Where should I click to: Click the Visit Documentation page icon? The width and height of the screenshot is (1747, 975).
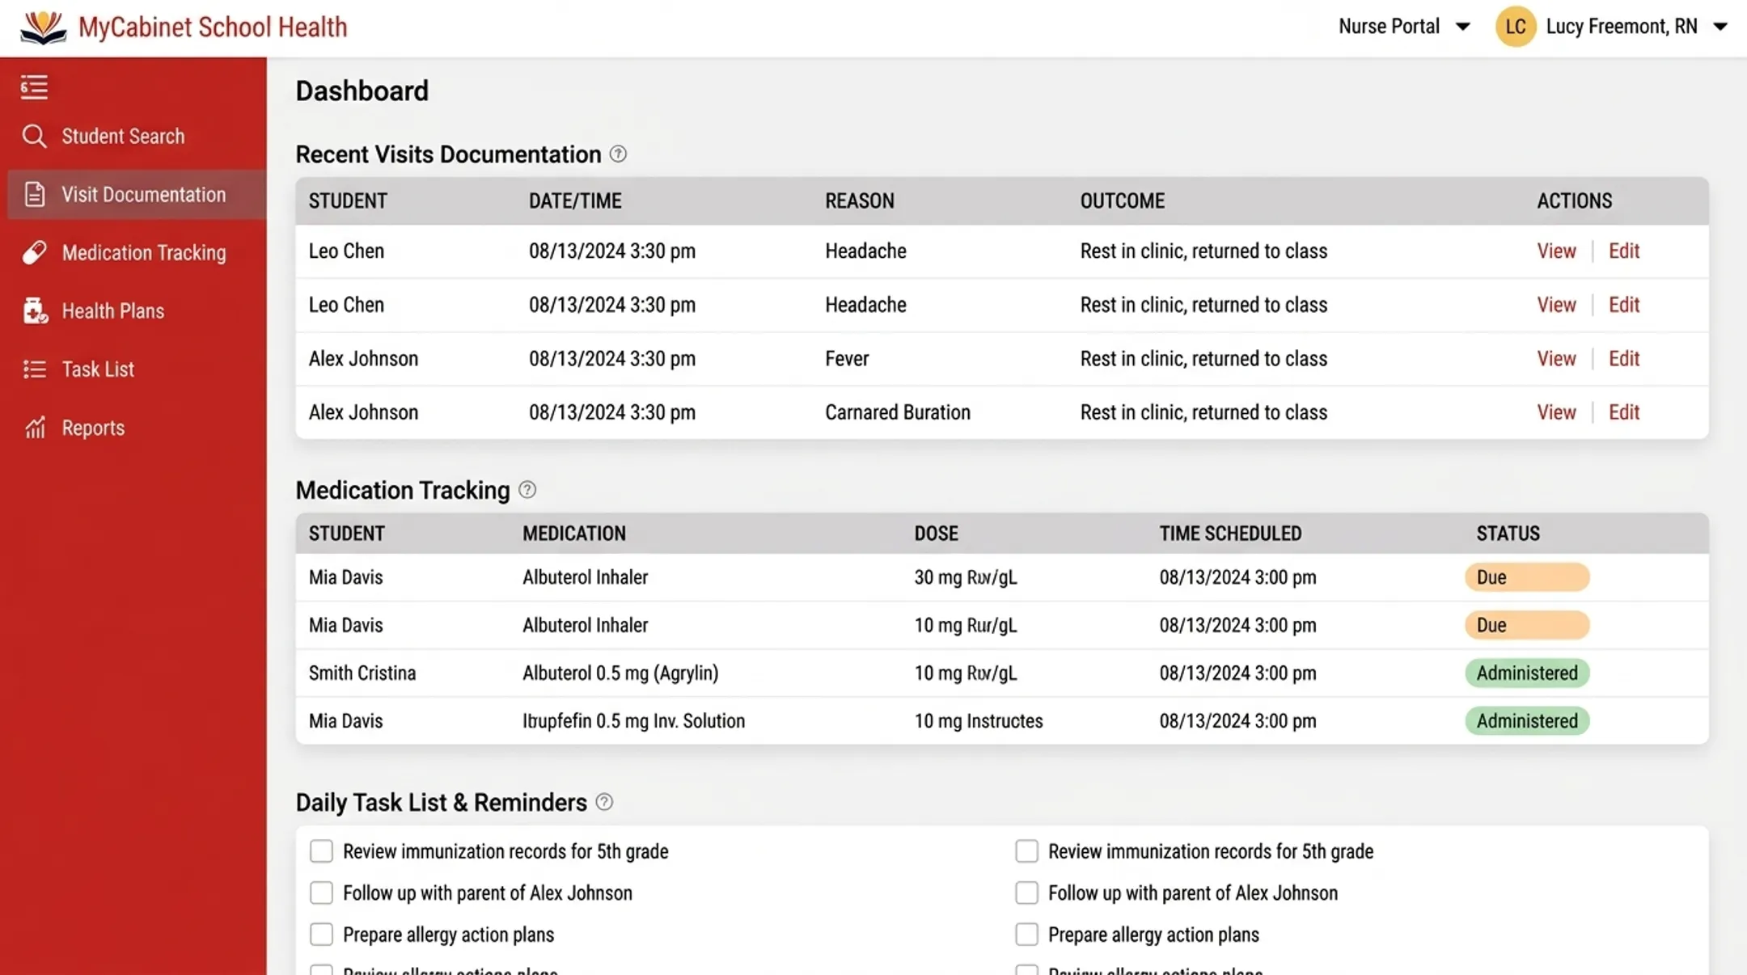tap(34, 194)
